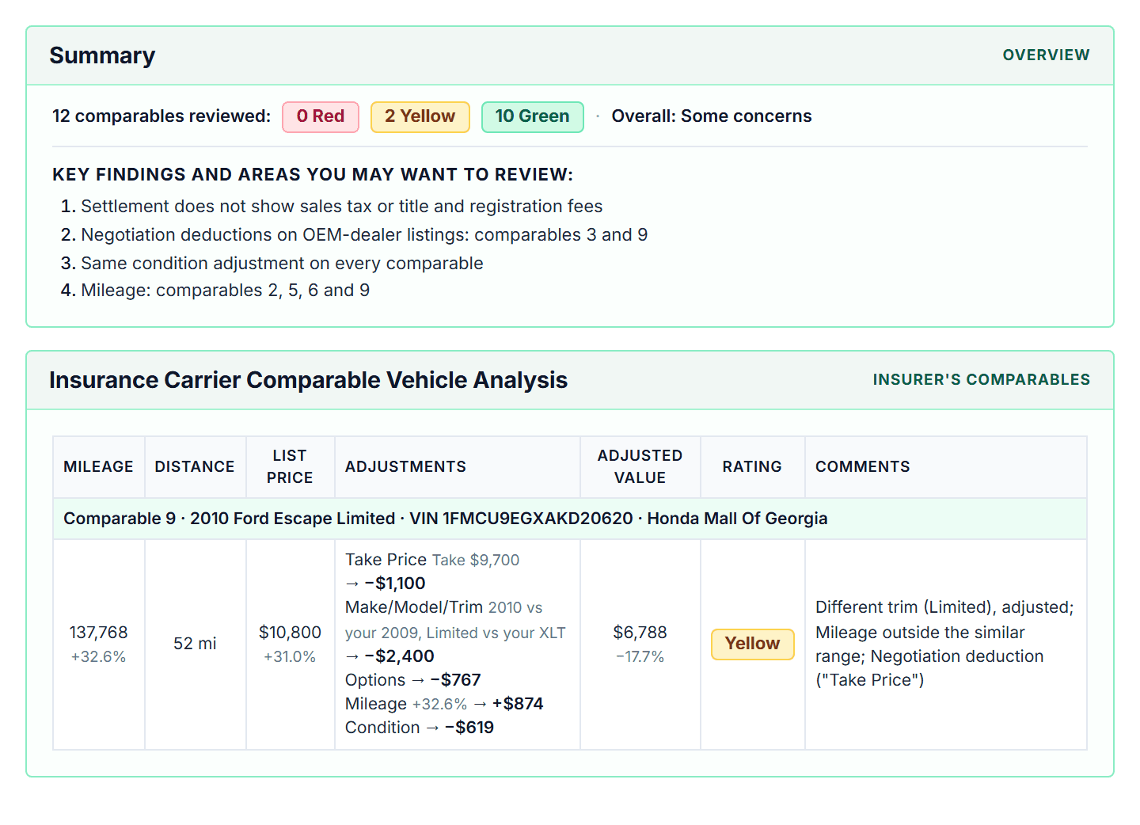The image size is (1140, 825).
Task: Click the RATING column header
Action: pos(752,466)
